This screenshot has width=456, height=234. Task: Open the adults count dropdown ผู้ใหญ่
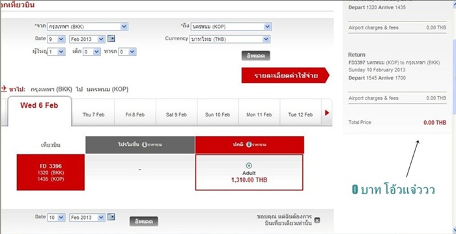pos(56,52)
